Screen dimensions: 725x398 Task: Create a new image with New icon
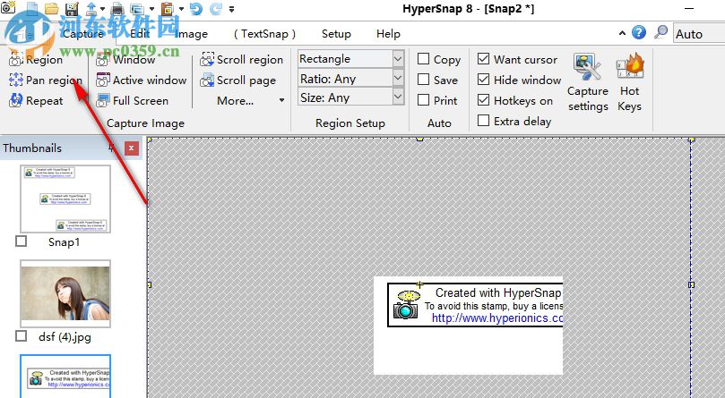coord(32,8)
